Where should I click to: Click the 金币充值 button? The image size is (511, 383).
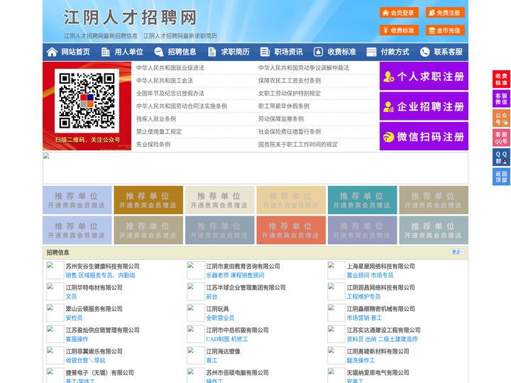tap(445, 30)
